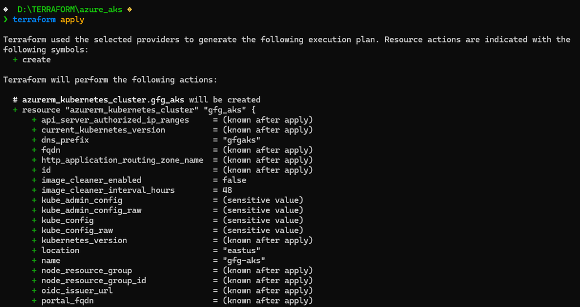Click the kube_admin_config_raw attribute name
Image resolution: width=580 pixels, height=307 pixels.
coord(91,210)
